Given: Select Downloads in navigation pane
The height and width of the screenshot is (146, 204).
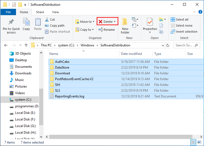Looking at the screenshot, I should [x=20, y=73].
